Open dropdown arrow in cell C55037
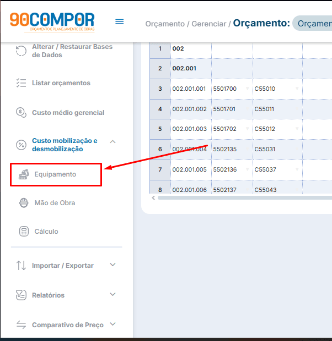Image resolution: width=332 pixels, height=341 pixels. pos(297,169)
